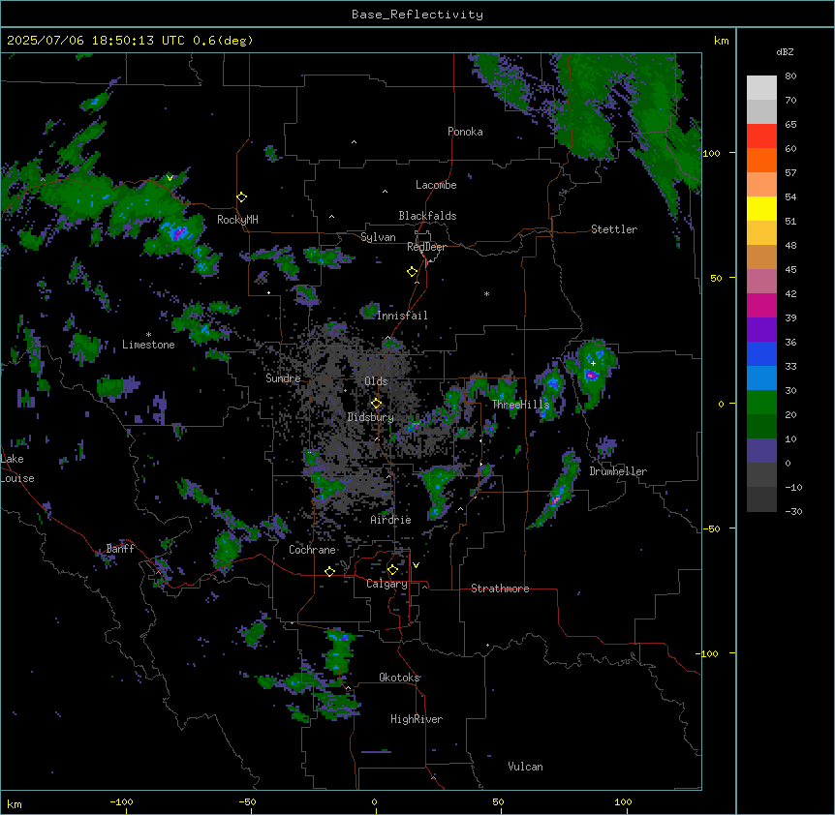Click the dBZ legend heading

[x=785, y=51]
